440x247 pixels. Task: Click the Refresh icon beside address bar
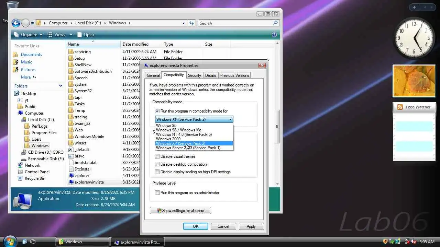click(192, 23)
